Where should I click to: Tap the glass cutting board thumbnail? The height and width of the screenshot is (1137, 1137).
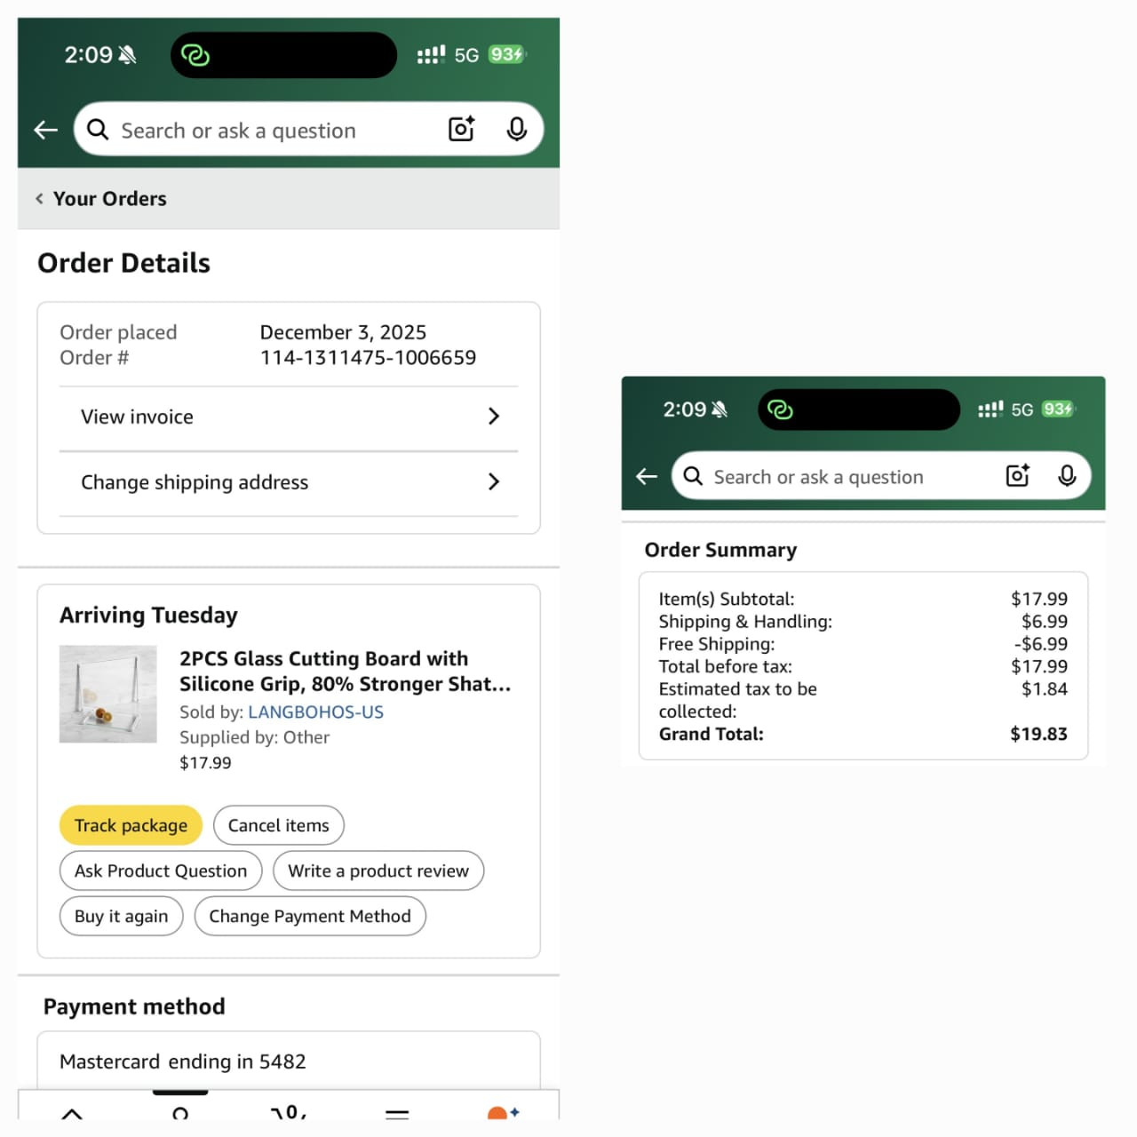pyautogui.click(x=108, y=694)
